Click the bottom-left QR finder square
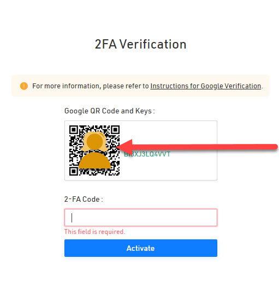The image size is (279, 295). click(74, 171)
